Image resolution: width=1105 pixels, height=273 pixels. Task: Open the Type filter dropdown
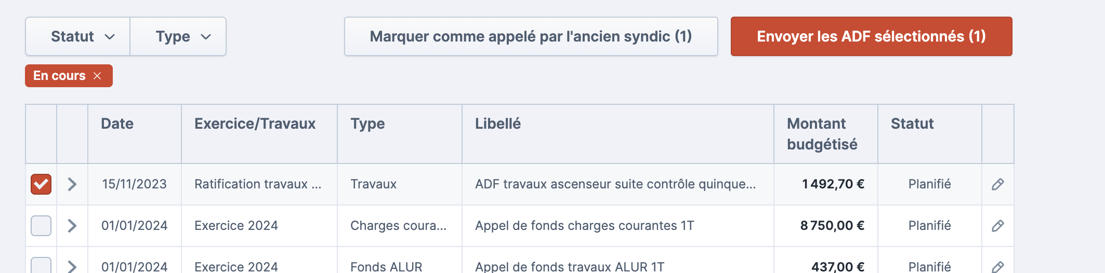178,36
